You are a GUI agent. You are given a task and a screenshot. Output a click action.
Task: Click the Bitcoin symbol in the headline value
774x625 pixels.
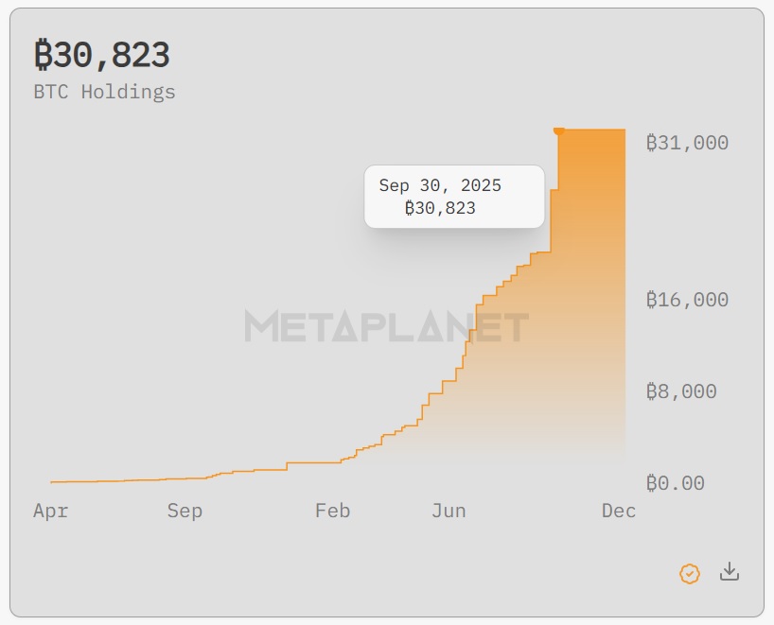(x=43, y=56)
